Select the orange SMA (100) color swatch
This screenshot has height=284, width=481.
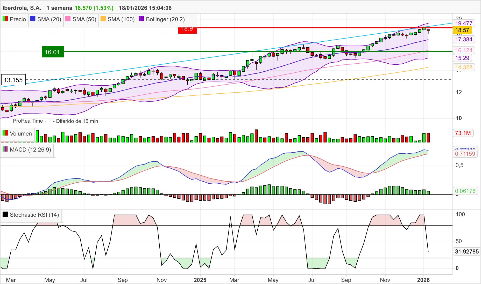pyautogui.click(x=103, y=19)
